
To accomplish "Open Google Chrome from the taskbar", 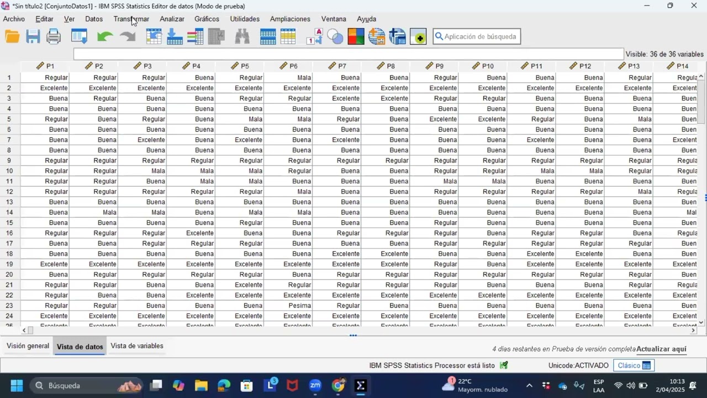I will 338,385.
